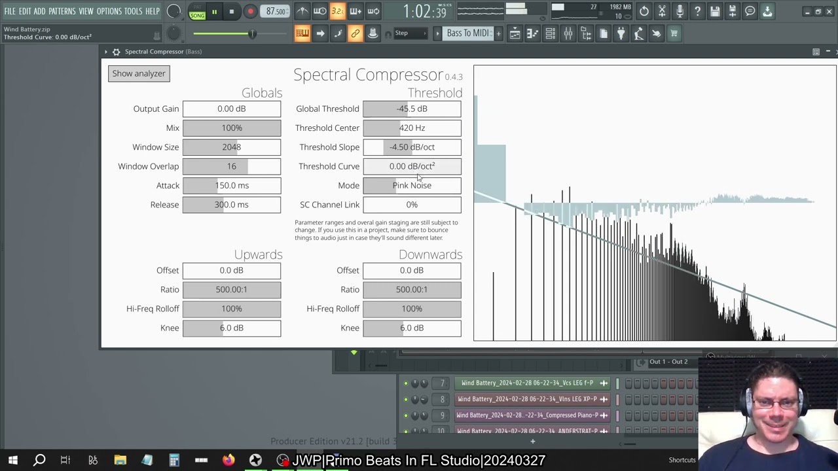The height and width of the screenshot is (471, 838).
Task: Open the plugin picker plug icon
Action: pos(621,33)
